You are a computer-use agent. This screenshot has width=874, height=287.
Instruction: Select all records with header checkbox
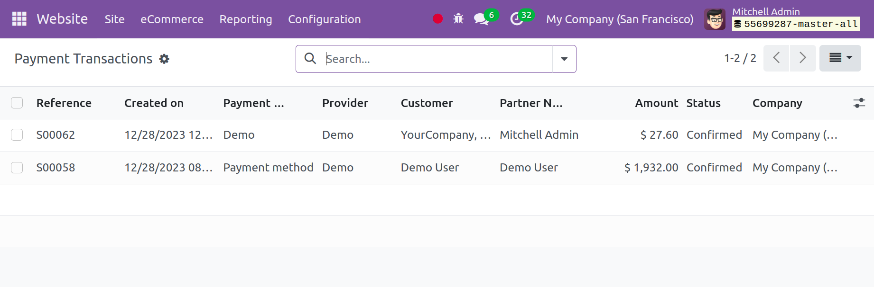point(17,103)
